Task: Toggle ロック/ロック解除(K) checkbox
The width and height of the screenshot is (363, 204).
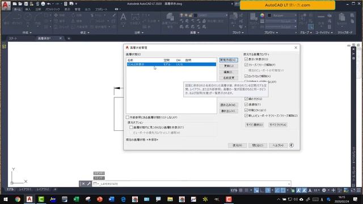Action: [x=246, y=76]
